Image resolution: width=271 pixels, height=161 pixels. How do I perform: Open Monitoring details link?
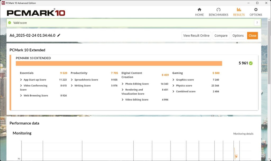click(243, 134)
